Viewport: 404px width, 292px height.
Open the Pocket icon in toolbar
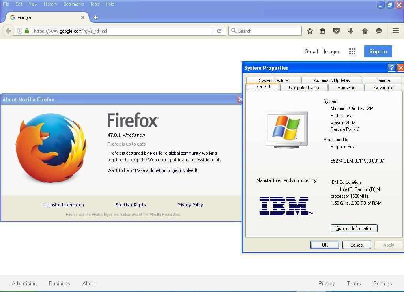coord(337,31)
